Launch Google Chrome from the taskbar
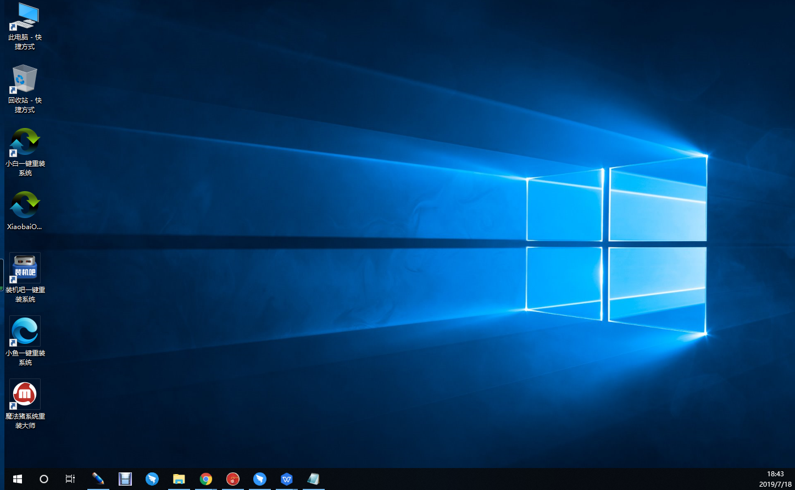This screenshot has height=490, width=795. click(x=206, y=479)
